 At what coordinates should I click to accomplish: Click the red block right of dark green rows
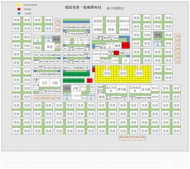pos(90,81)
